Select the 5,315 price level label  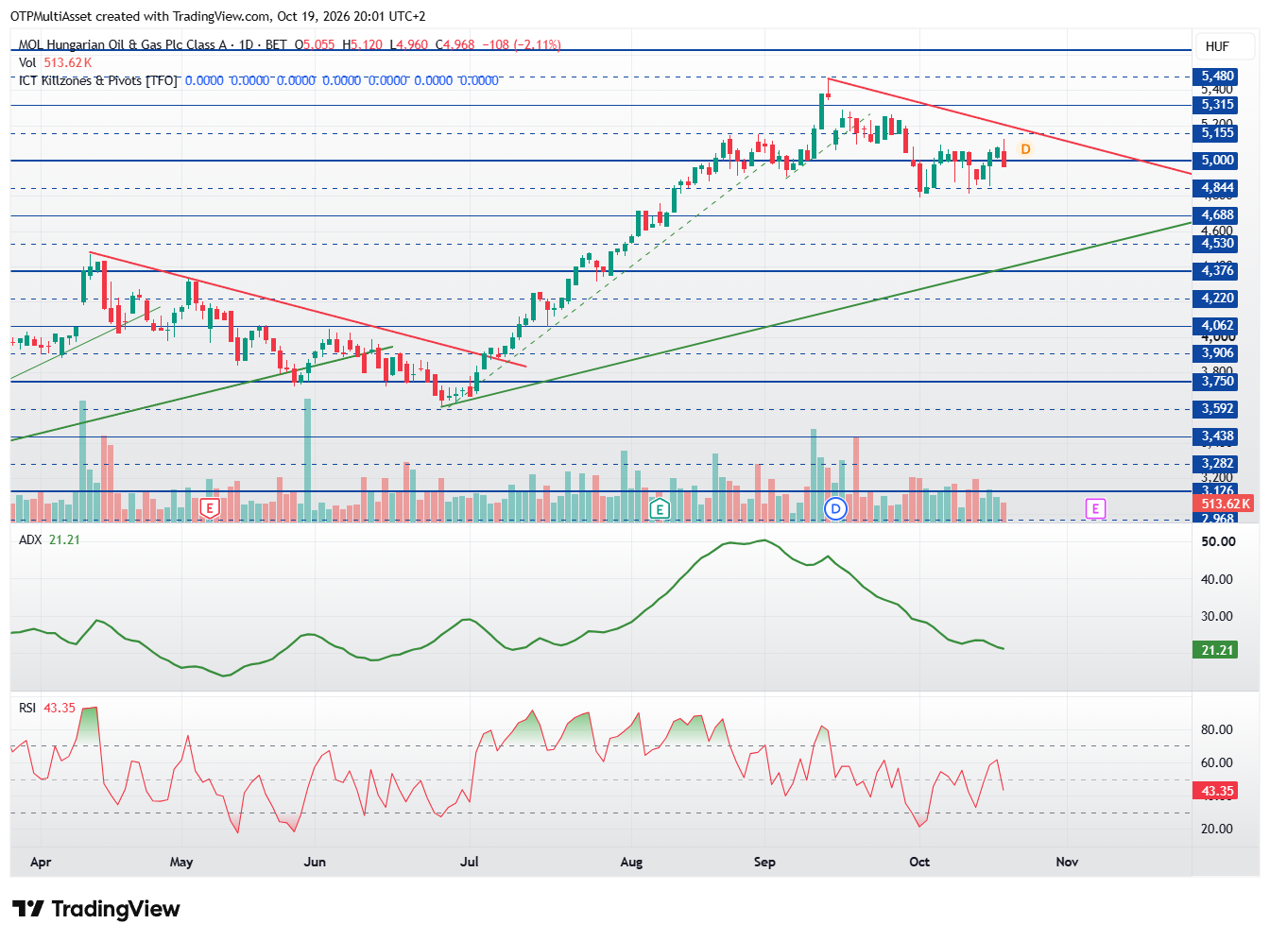(x=1217, y=105)
